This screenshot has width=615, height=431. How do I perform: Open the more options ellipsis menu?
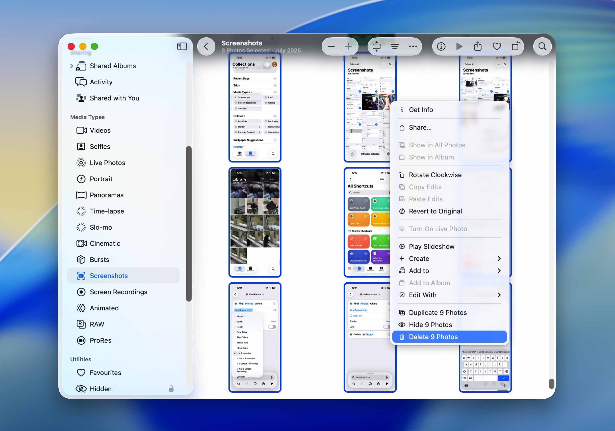click(413, 47)
